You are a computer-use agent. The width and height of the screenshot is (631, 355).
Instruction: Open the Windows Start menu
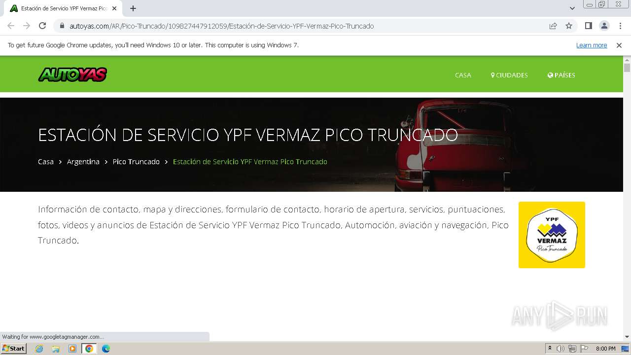[13, 349]
